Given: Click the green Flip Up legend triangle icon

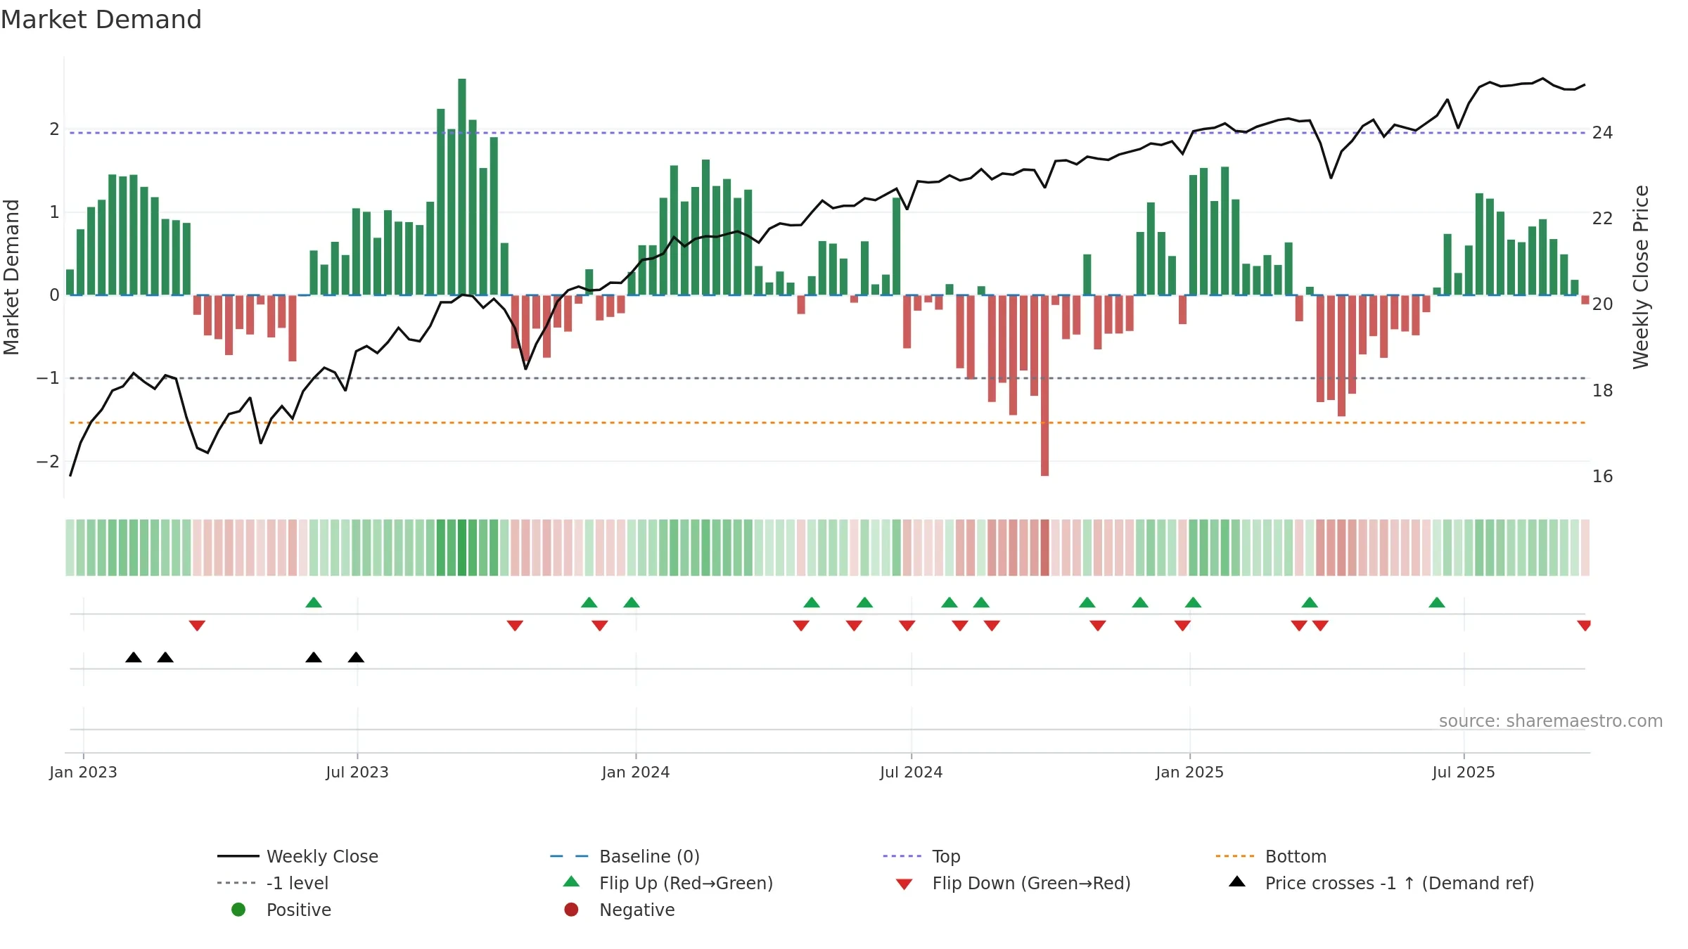Looking at the screenshot, I should point(571,882).
